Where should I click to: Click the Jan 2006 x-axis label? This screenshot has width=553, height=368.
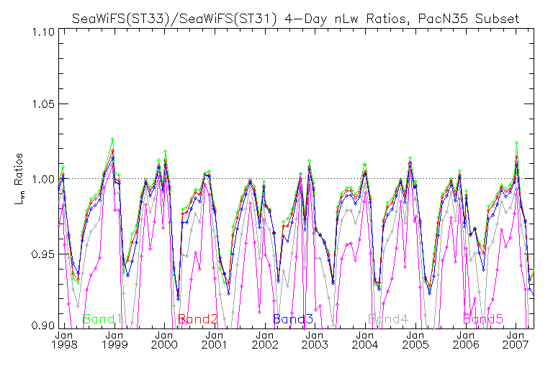point(466,340)
